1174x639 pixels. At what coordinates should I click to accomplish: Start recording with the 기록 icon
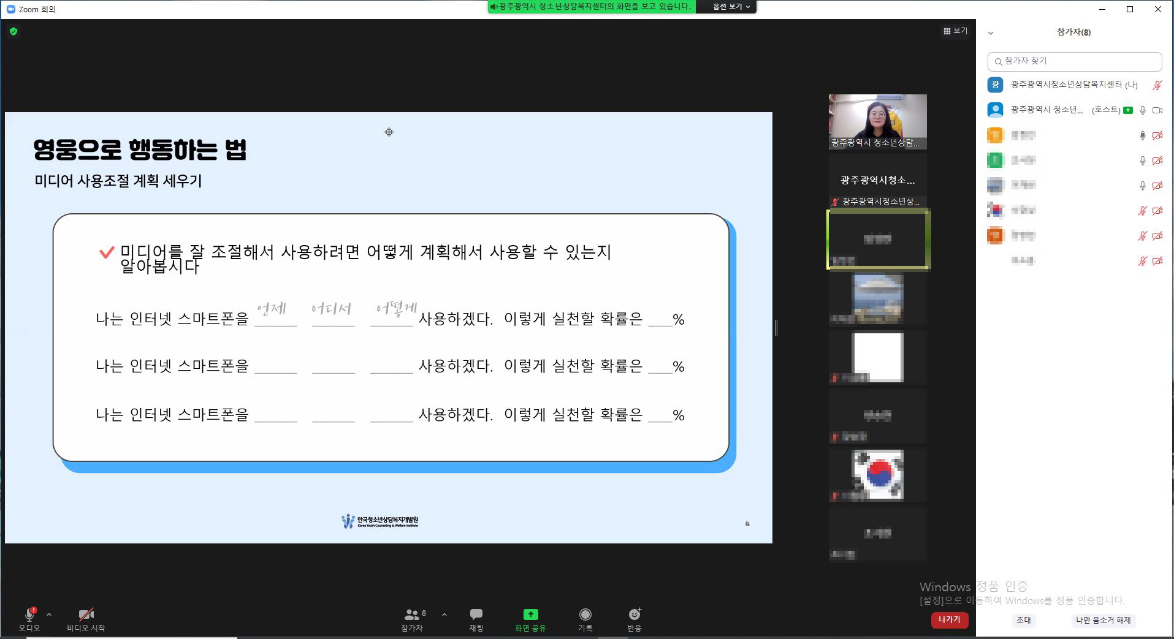(585, 615)
